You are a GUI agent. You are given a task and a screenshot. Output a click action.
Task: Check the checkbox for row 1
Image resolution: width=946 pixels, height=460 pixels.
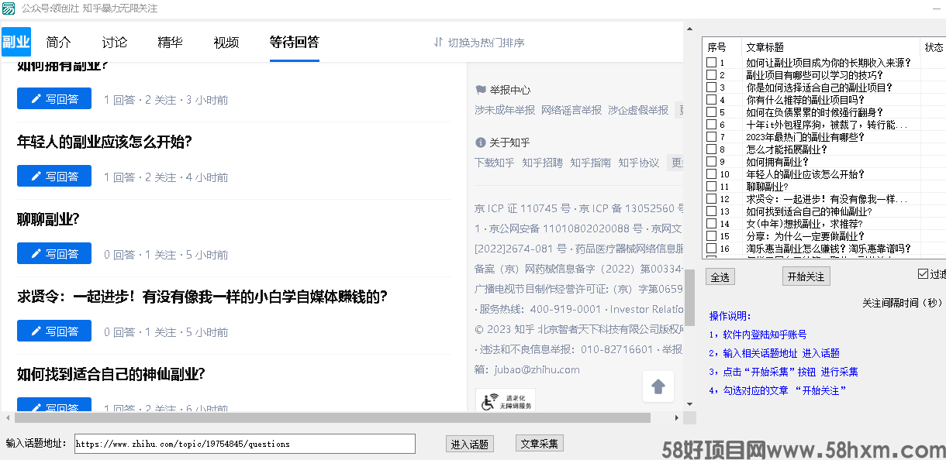coord(711,63)
